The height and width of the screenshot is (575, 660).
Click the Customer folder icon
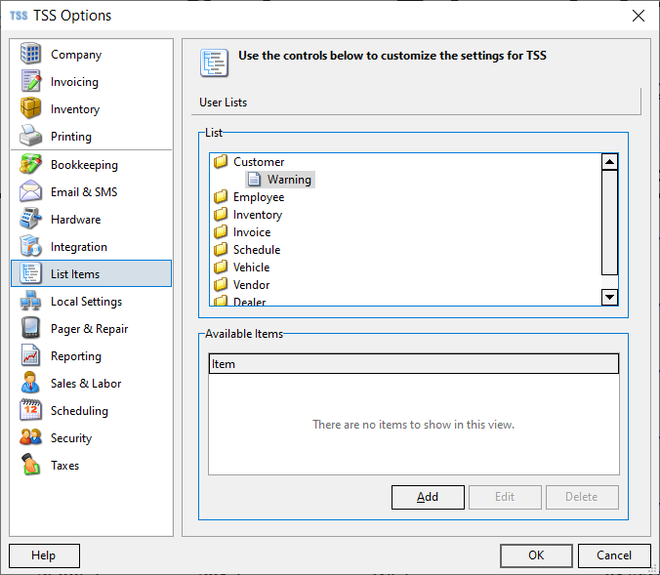221,162
